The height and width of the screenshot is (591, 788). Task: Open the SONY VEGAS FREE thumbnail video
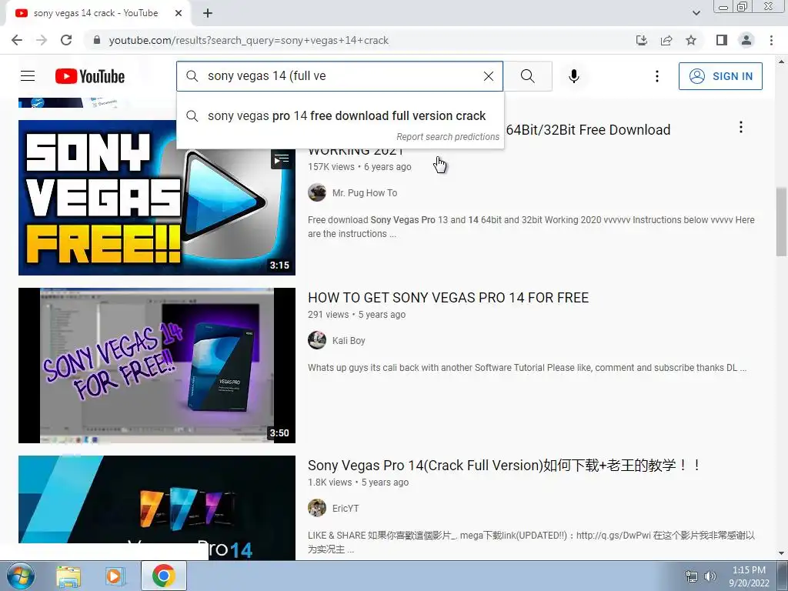[157, 198]
